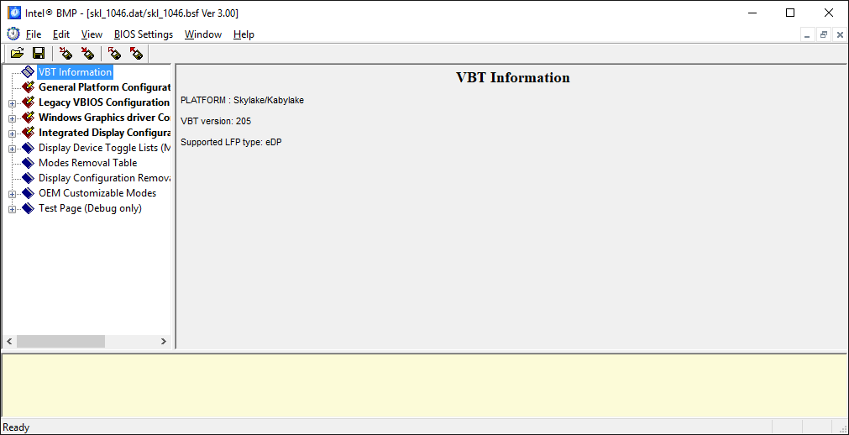Expand the Display Device Toggle Lists node

12,149
